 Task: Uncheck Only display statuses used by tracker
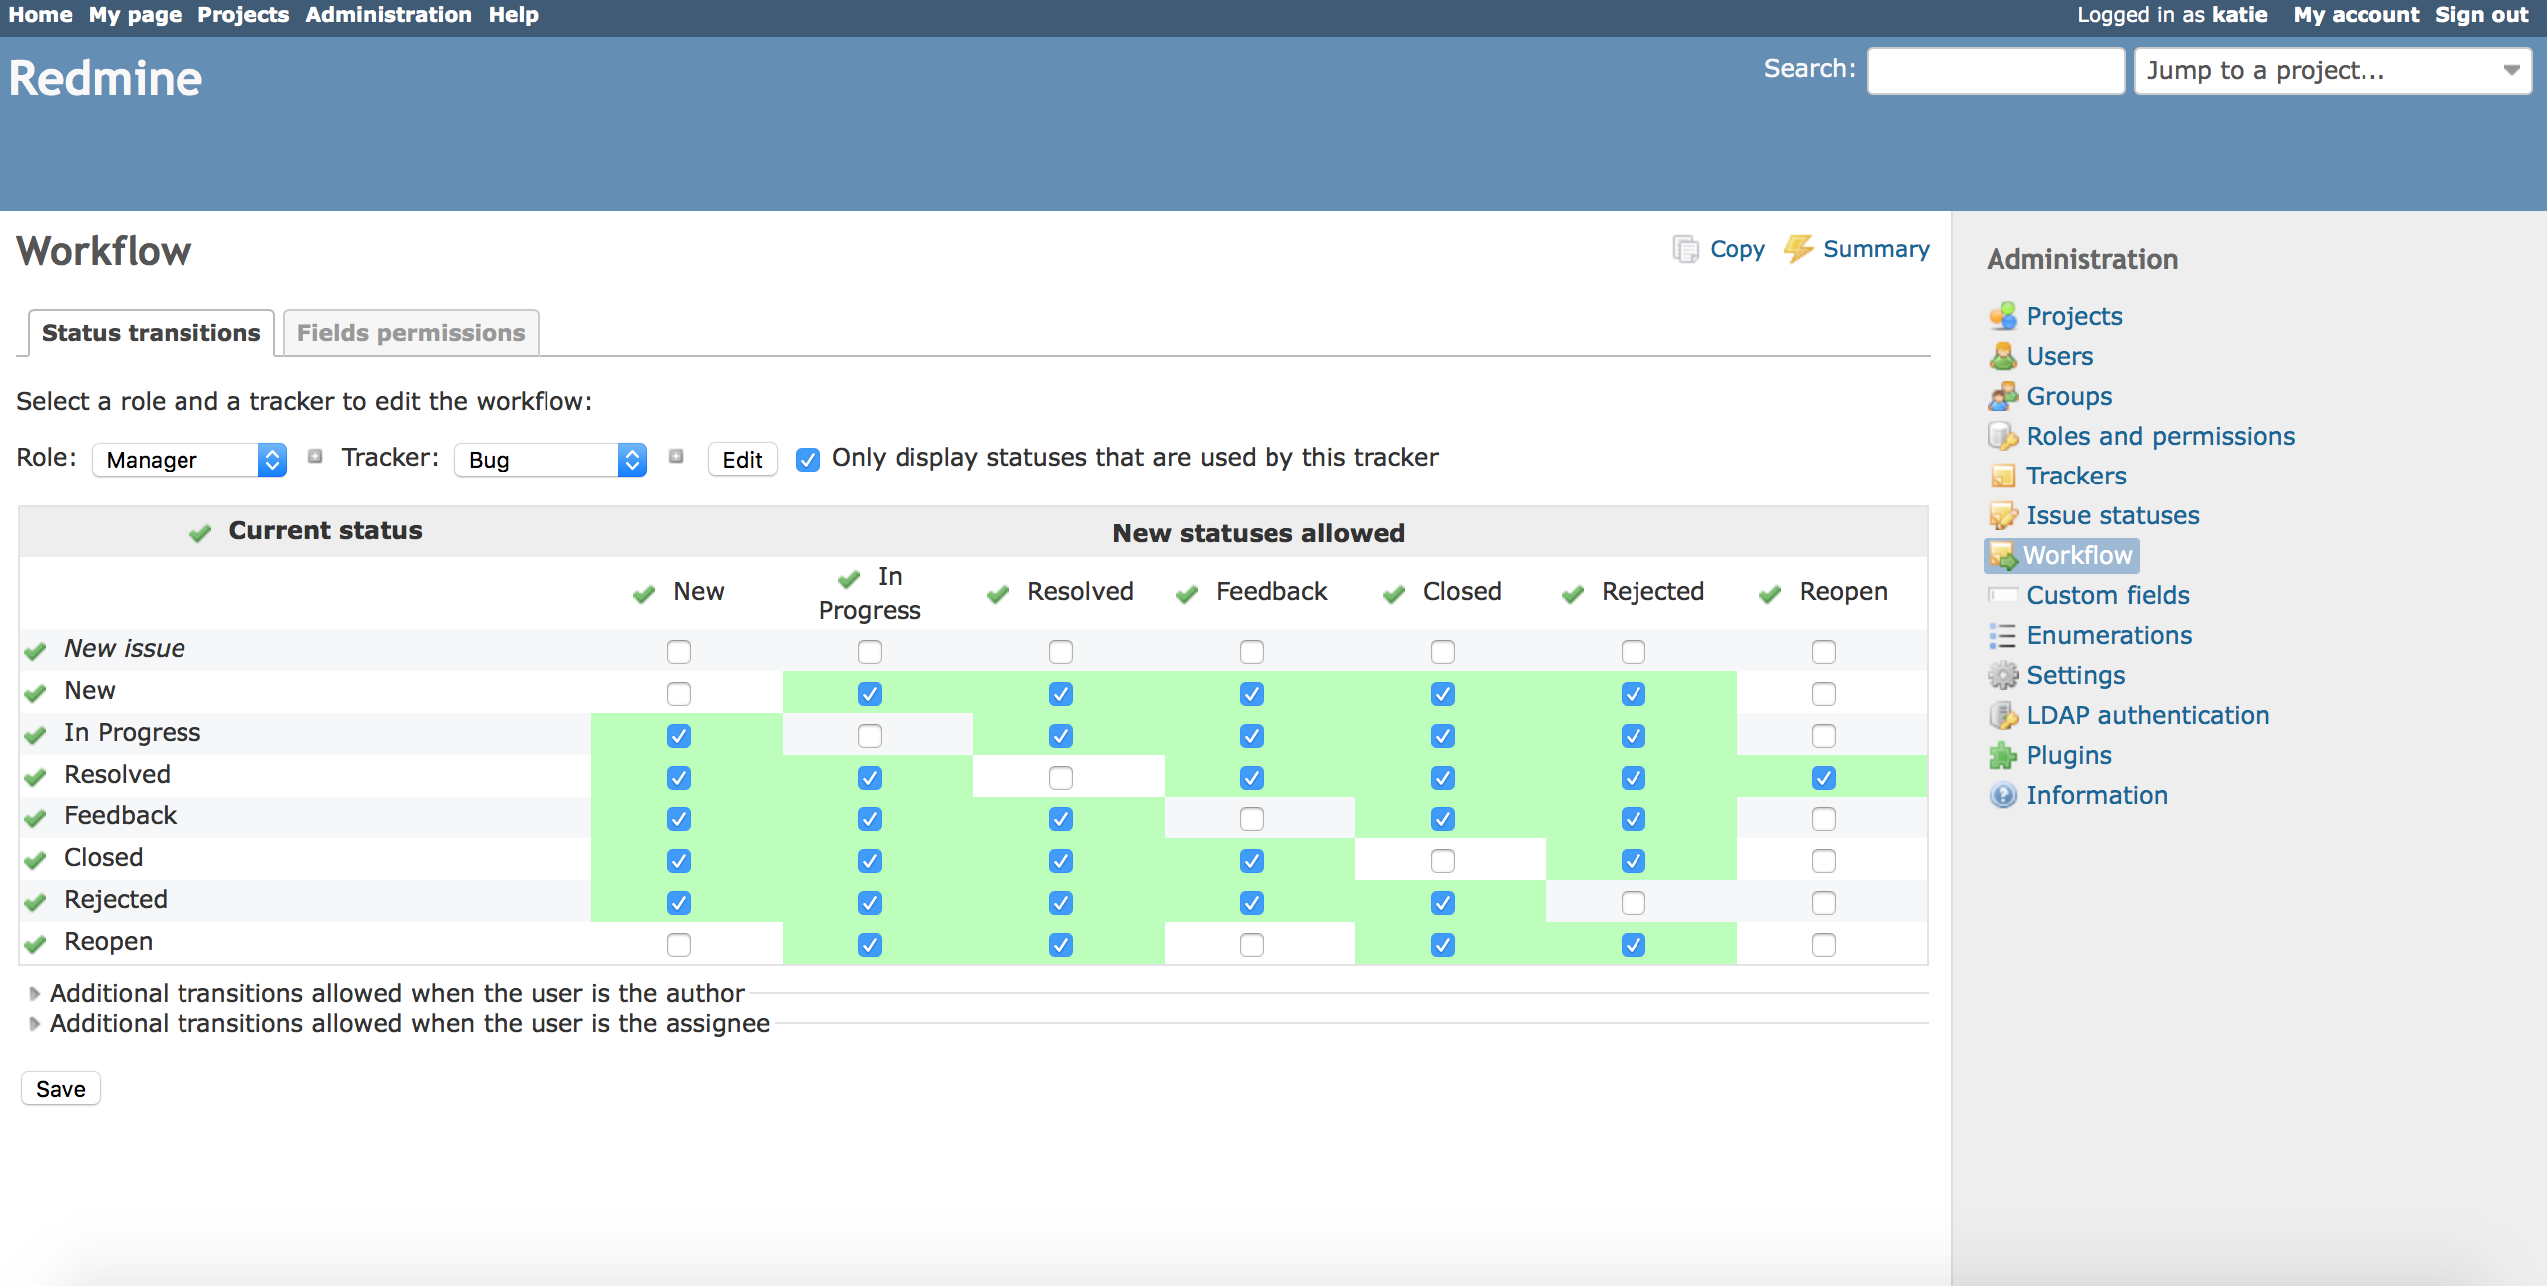click(808, 460)
